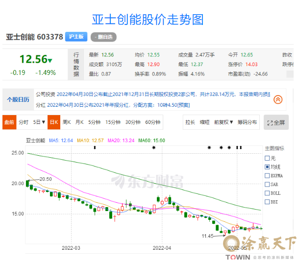Click the 个股日历 label
The image size is (299, 262).
click(18, 99)
